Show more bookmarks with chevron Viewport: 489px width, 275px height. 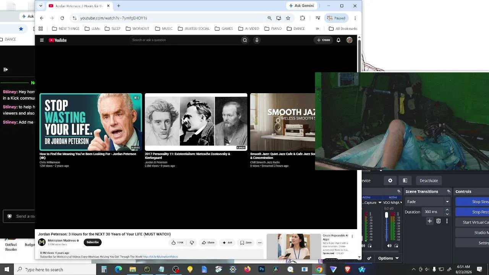tap(317, 29)
